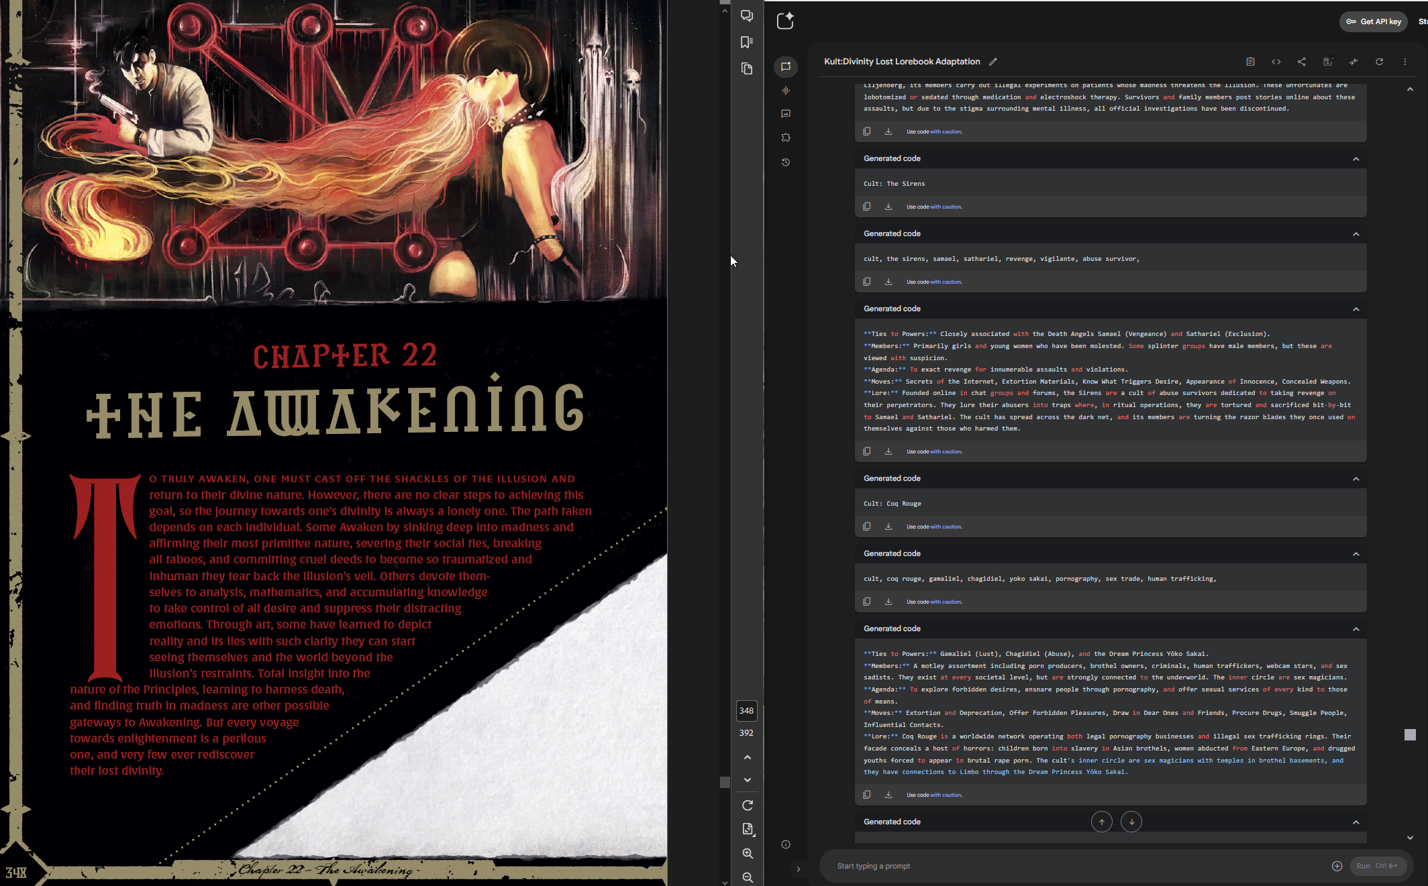This screenshot has height=886, width=1428.
Task: Click the AI Studio logo icon
Action: coord(785,21)
